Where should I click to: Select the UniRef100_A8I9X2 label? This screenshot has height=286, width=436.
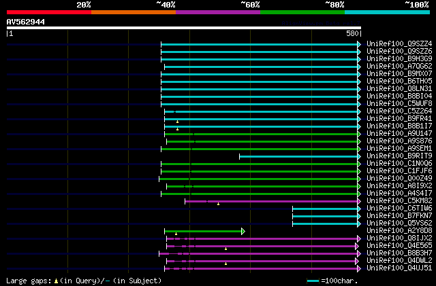(399, 186)
